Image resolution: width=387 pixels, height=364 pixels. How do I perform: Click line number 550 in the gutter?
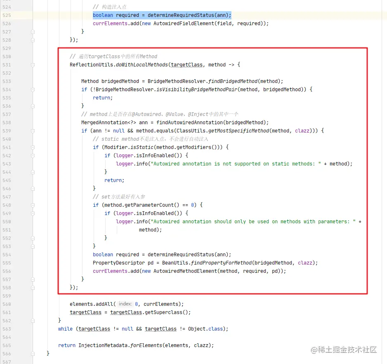(x=7, y=222)
